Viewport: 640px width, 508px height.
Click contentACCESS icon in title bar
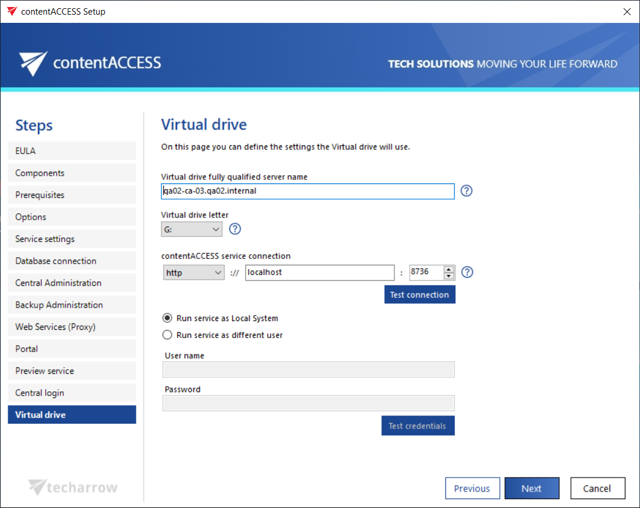click(x=12, y=11)
